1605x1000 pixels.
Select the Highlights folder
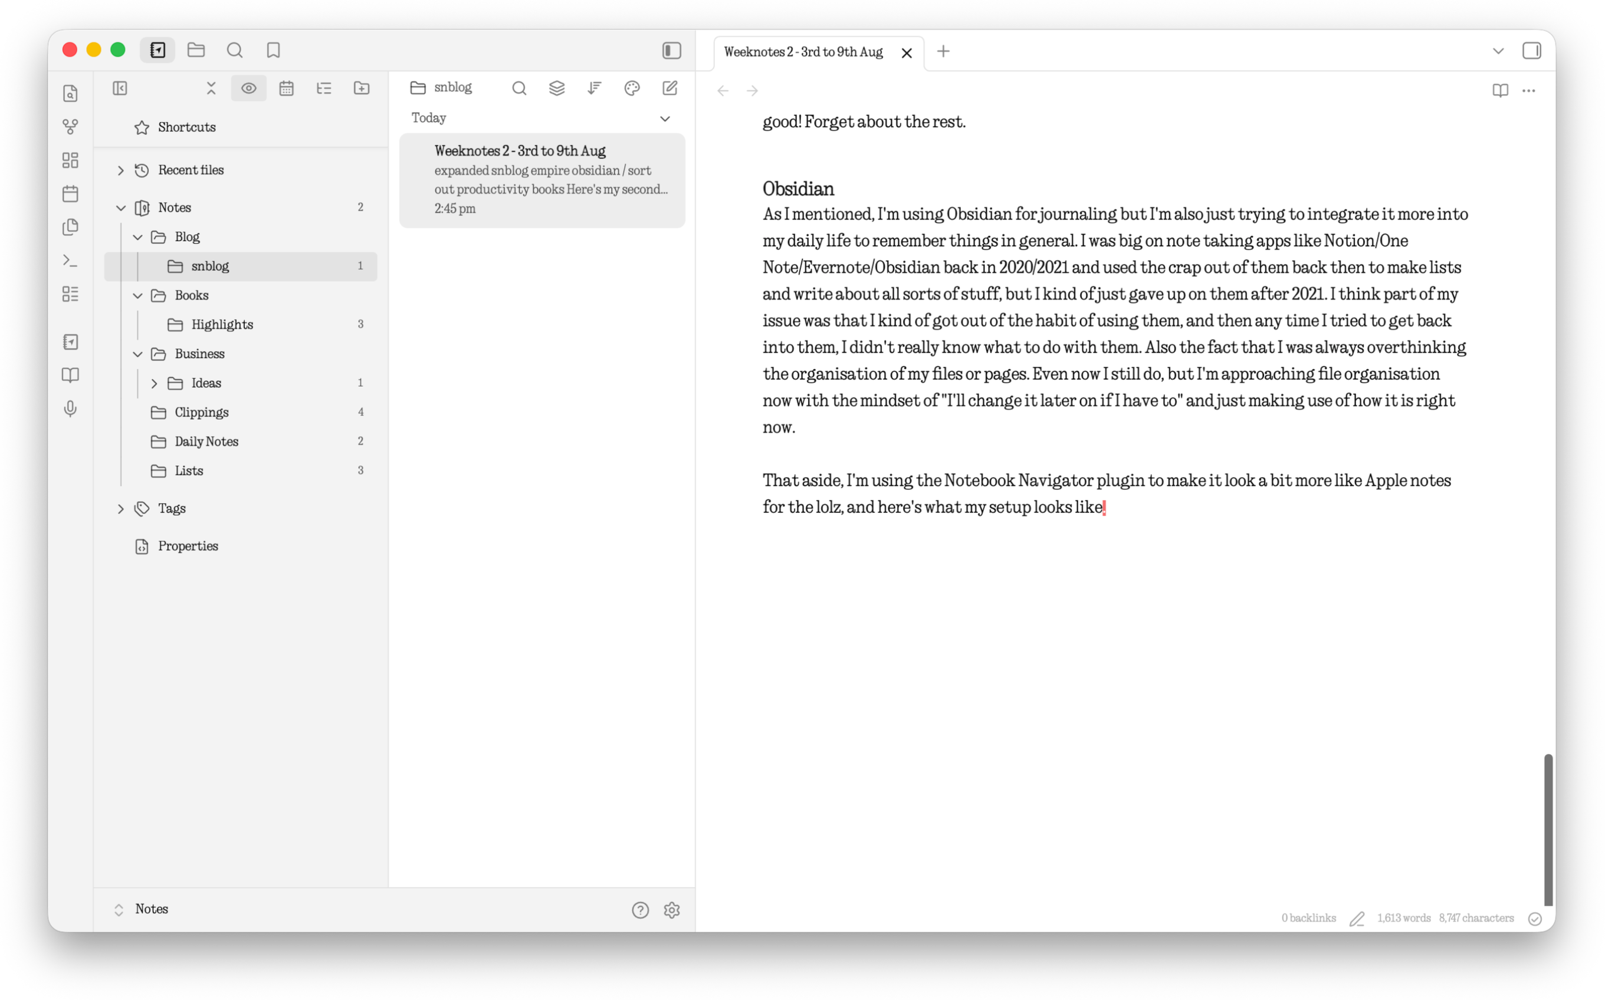pyautogui.click(x=241, y=325)
